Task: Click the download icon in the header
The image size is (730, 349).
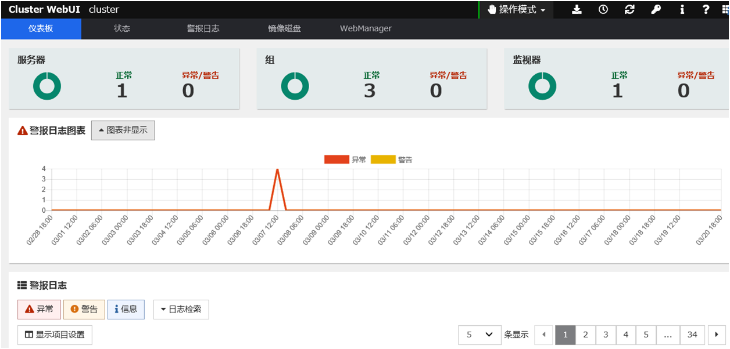Action: 577,10
